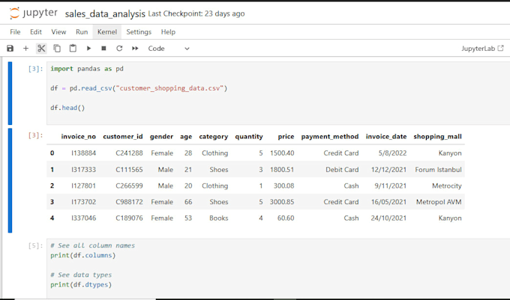
Task: Click the age column header
Action: pyautogui.click(x=186, y=137)
